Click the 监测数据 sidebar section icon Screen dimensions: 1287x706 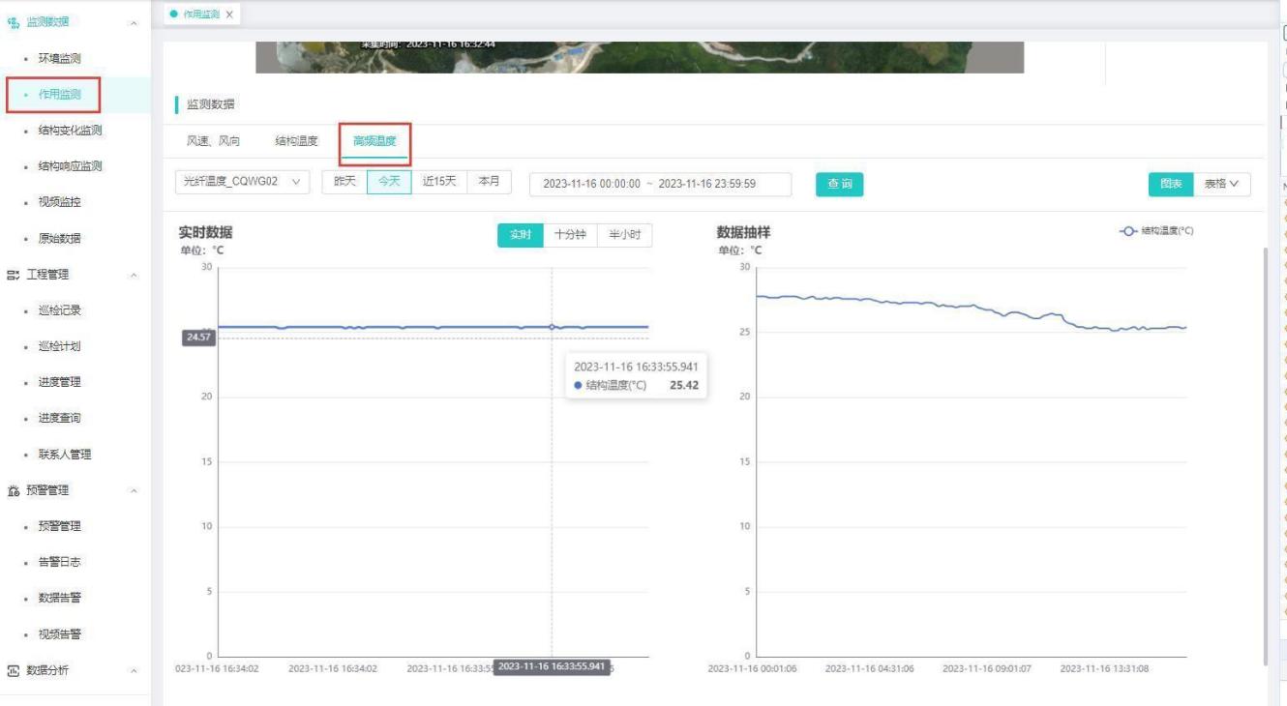[14, 22]
